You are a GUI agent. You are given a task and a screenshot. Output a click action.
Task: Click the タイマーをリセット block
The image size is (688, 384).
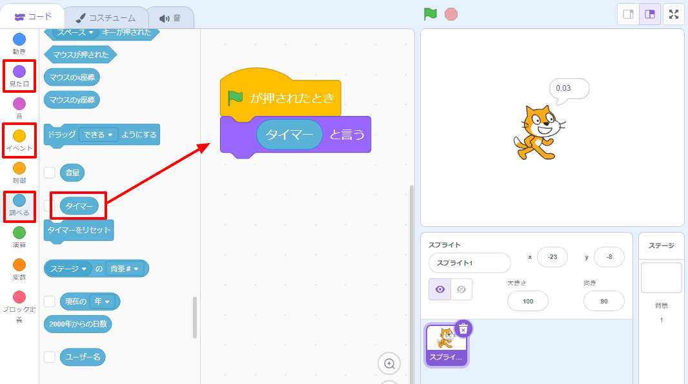coord(78,229)
